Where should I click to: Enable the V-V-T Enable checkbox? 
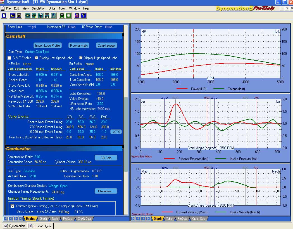[x=9, y=58]
